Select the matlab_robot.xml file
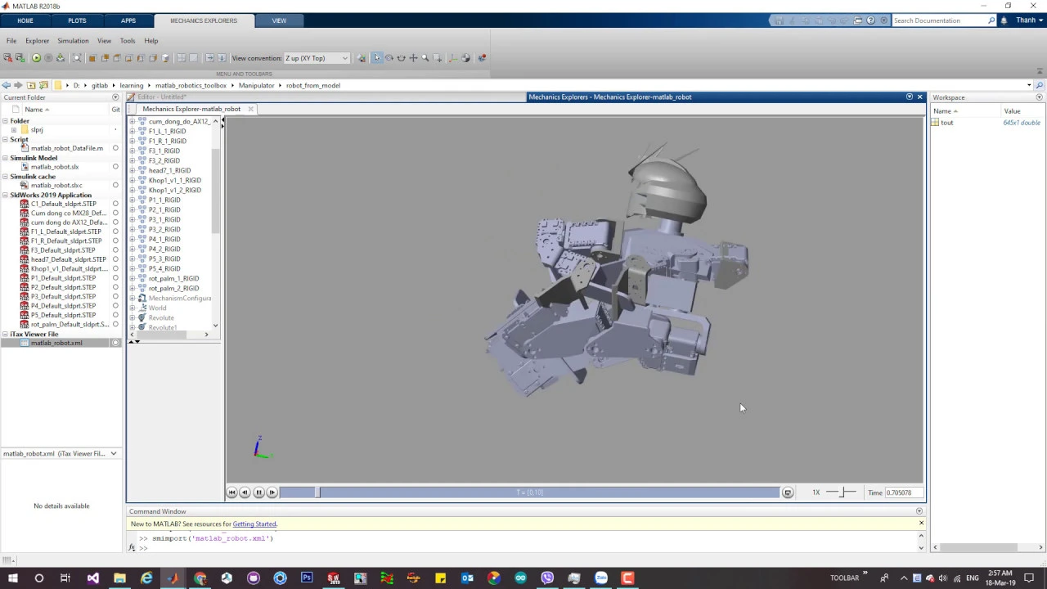 coord(56,343)
